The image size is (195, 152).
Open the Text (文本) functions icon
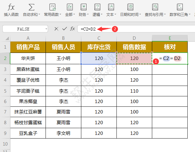[111, 7]
